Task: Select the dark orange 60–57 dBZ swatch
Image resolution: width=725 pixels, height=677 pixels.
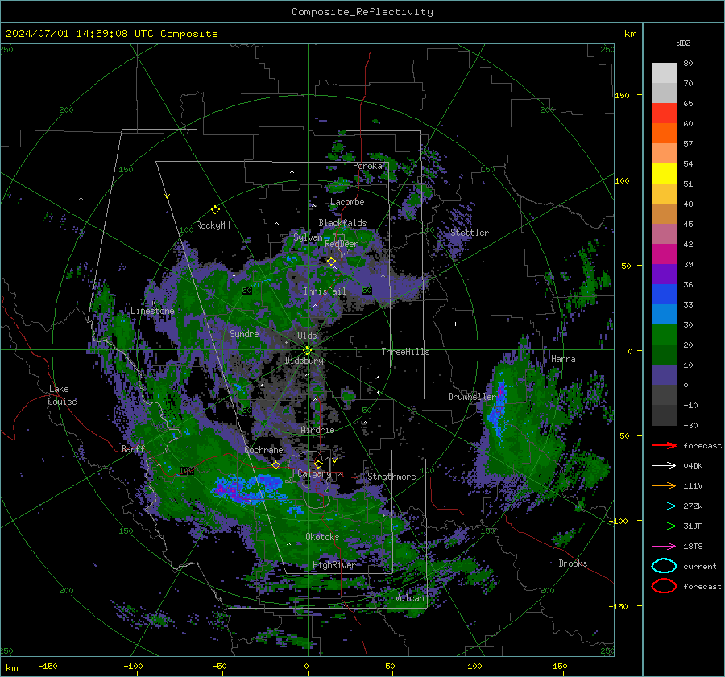Action: pos(664,134)
